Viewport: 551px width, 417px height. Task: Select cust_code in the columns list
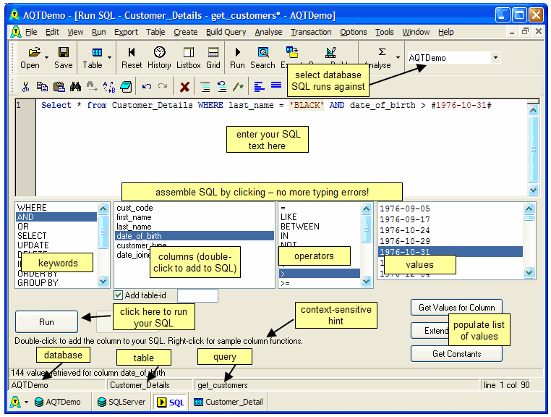(x=195, y=208)
